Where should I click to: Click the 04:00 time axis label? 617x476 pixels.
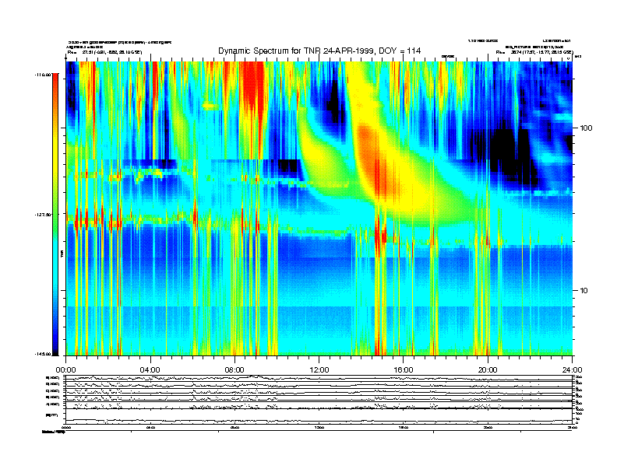pyautogui.click(x=150, y=370)
